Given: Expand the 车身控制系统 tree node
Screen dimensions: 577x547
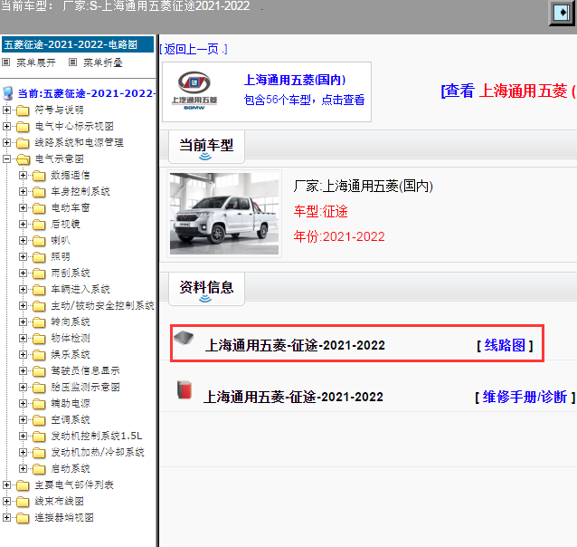Looking at the screenshot, I should click(23, 191).
